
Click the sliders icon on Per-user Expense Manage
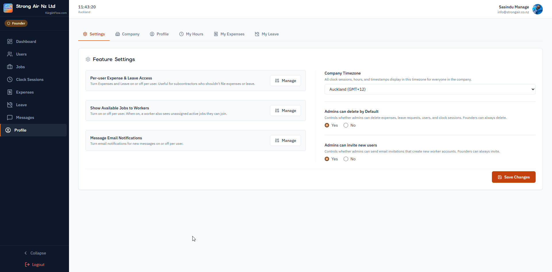277,81
